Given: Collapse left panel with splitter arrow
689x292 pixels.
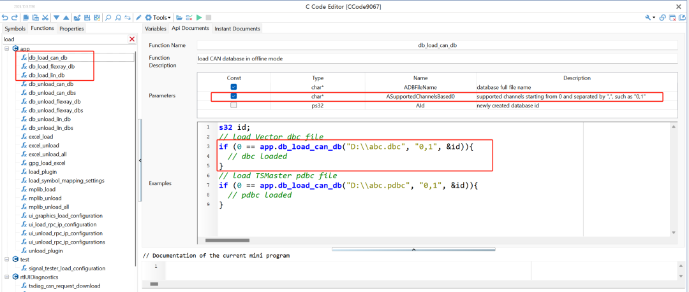Looking at the screenshot, I should click(x=140, y=160).
